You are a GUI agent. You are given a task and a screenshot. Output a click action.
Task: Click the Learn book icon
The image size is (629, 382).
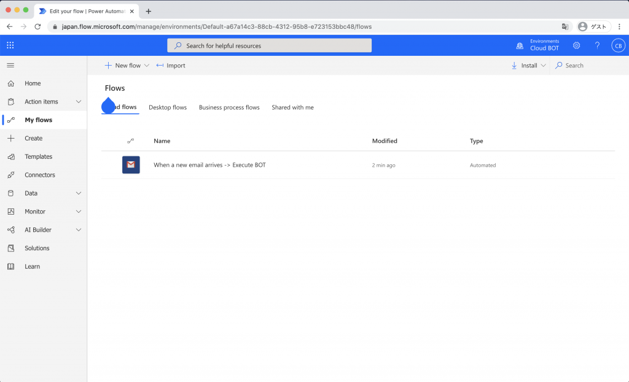pyautogui.click(x=11, y=266)
